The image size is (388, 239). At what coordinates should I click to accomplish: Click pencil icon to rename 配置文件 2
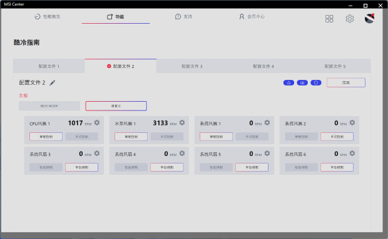click(x=52, y=83)
